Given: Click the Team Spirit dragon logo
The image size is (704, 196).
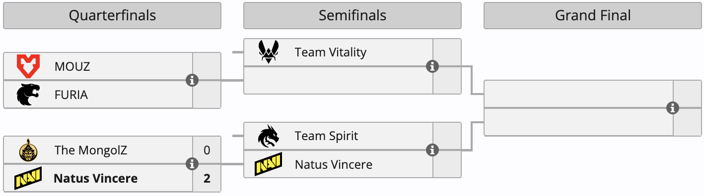Looking at the screenshot, I should (269, 136).
